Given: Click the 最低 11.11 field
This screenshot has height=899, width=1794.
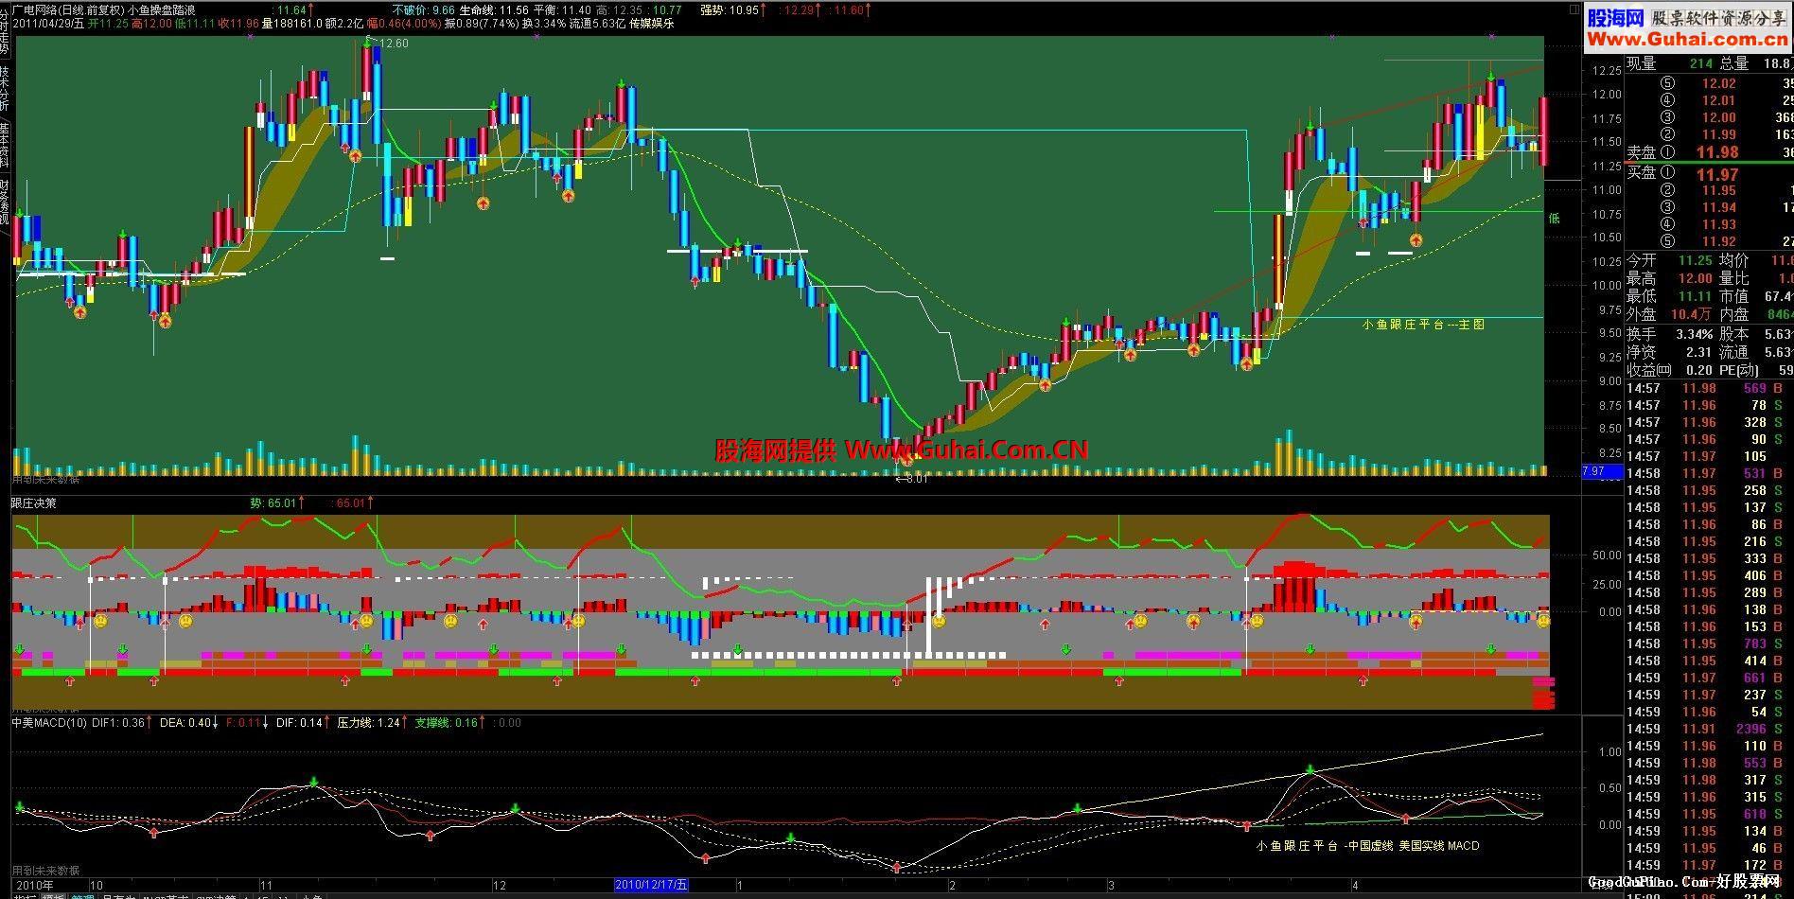Looking at the screenshot, I should 1670,296.
